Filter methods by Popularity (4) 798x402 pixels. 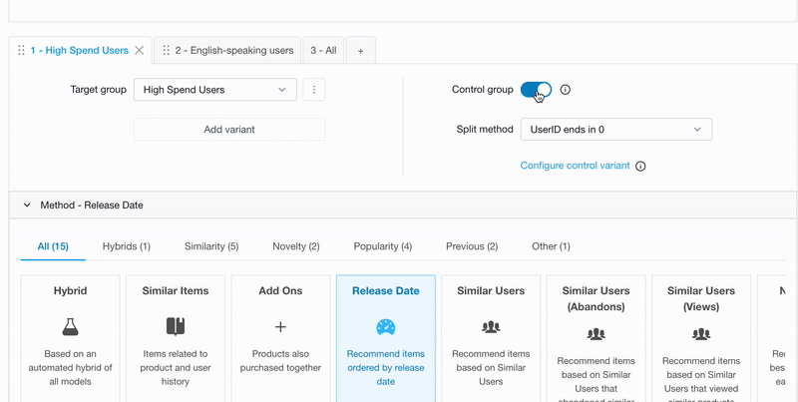pos(383,246)
